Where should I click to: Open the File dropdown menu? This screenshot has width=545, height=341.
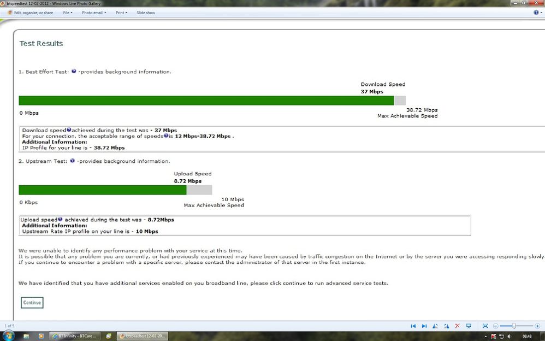pyautogui.click(x=67, y=13)
